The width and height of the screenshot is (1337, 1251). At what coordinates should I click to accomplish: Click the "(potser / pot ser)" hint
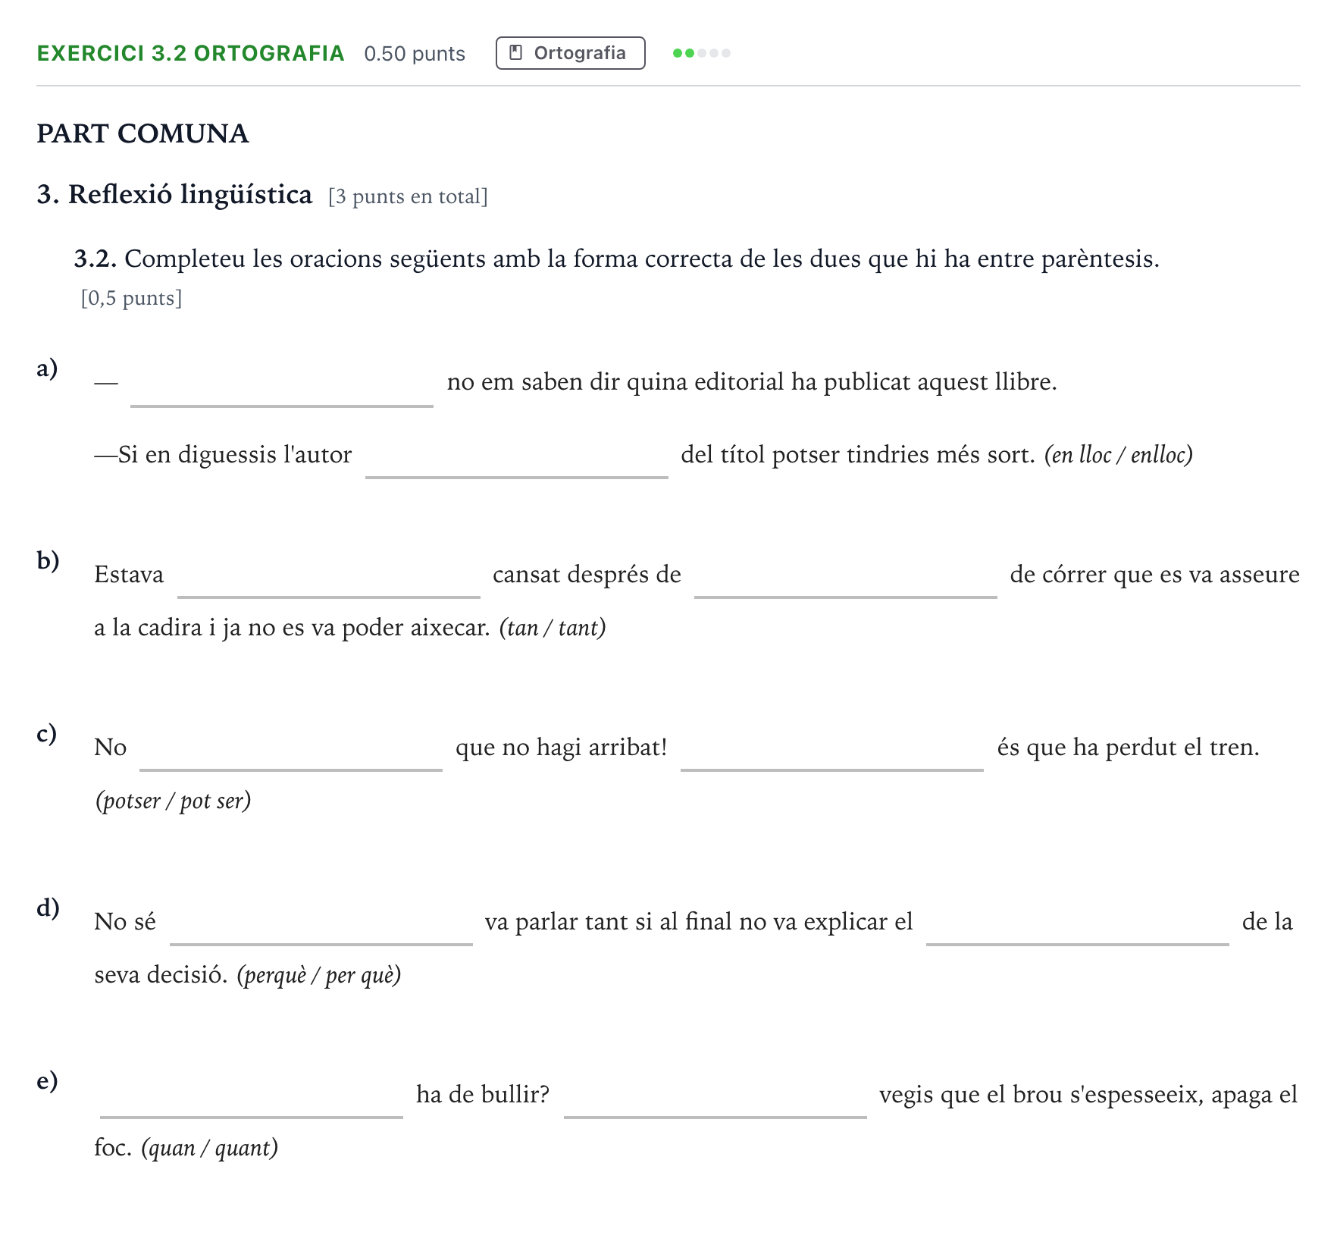pos(173,801)
